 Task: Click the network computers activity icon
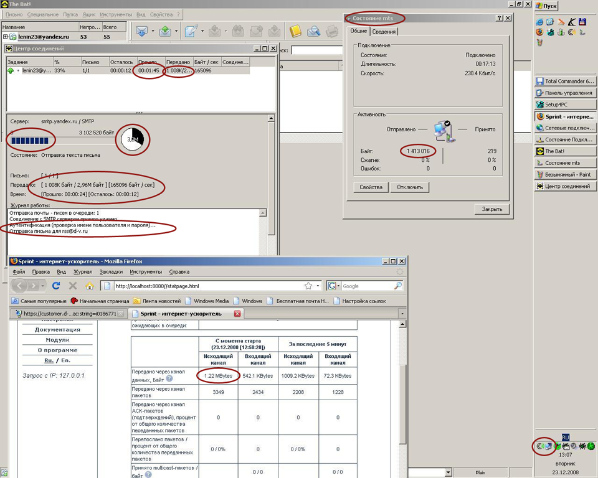click(x=444, y=131)
